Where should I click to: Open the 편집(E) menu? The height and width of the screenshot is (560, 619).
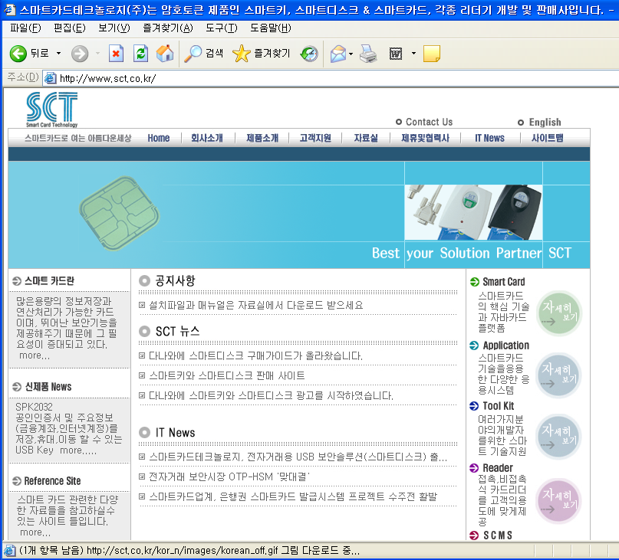[x=70, y=28]
